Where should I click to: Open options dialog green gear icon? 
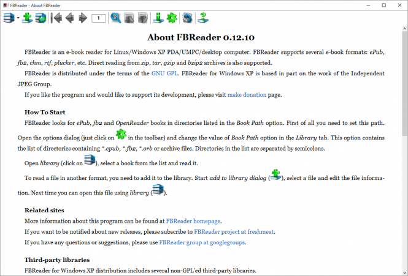[172, 18]
